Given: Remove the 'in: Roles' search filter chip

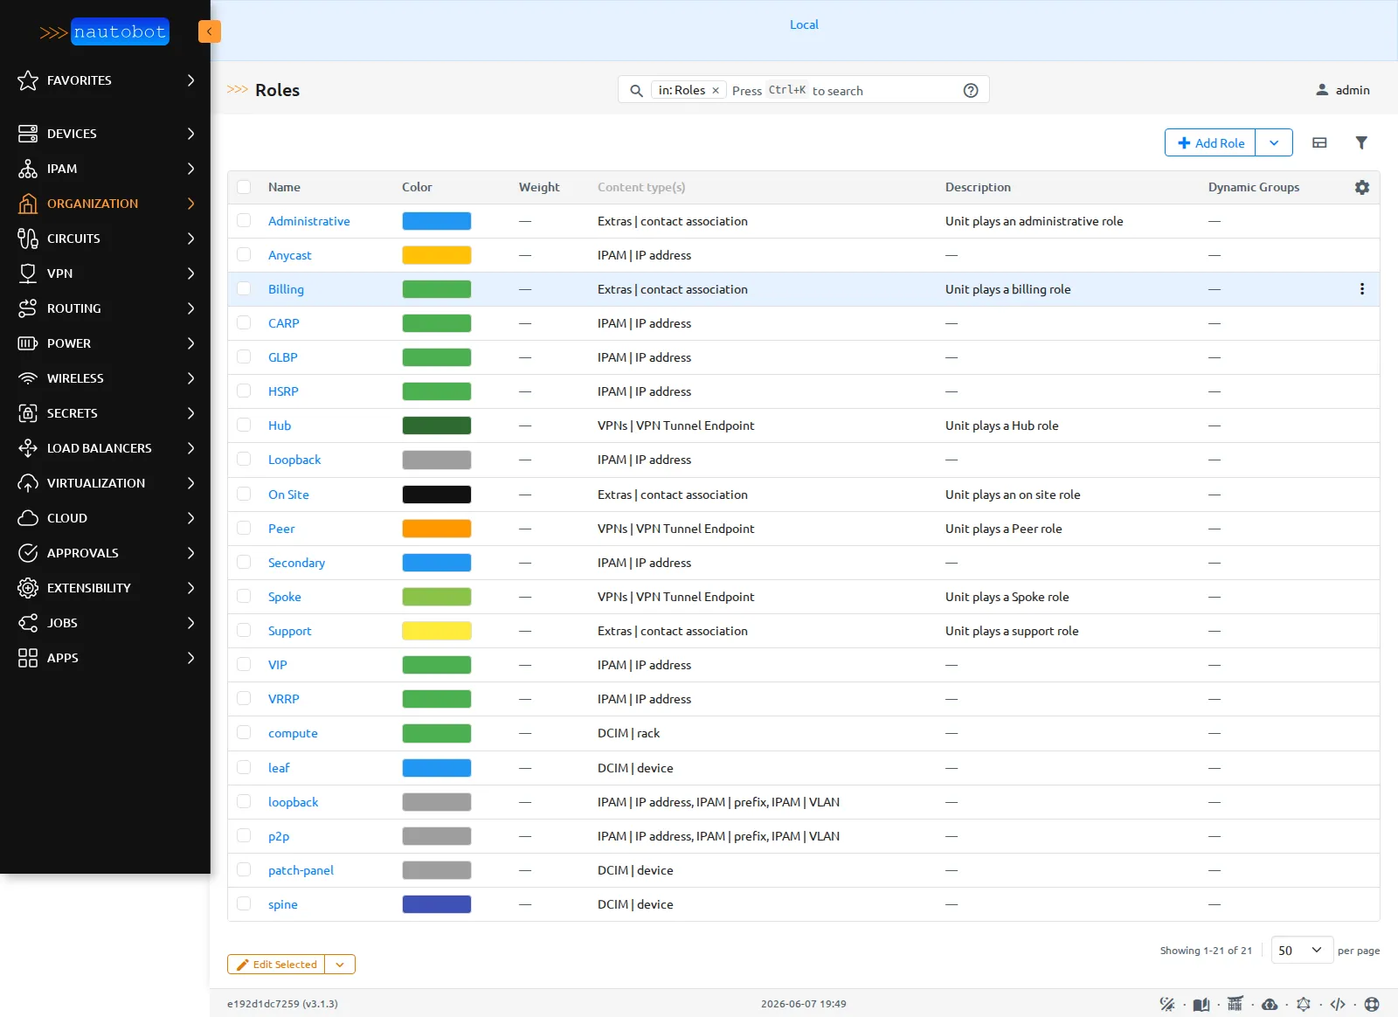Looking at the screenshot, I should (x=716, y=90).
